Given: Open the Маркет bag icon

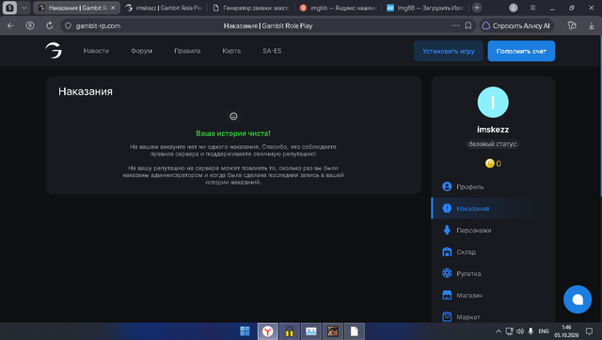Looking at the screenshot, I should [x=447, y=316].
